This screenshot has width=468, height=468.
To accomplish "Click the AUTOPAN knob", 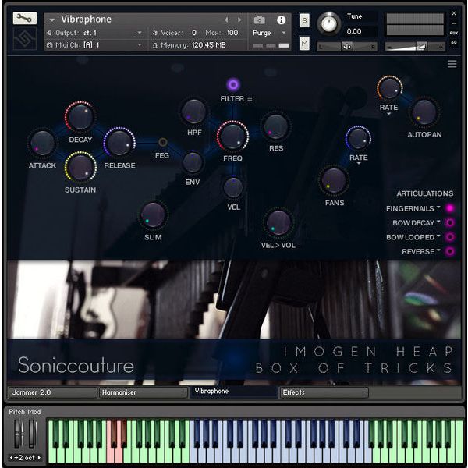I will [x=424, y=112].
